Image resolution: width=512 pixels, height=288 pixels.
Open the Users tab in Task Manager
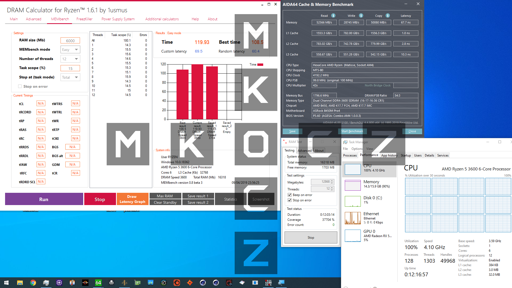coord(418,155)
